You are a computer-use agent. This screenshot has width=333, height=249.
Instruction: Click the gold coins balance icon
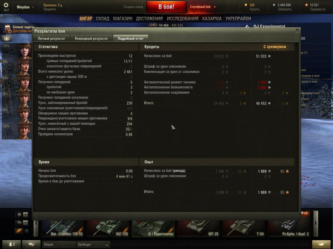246,5
